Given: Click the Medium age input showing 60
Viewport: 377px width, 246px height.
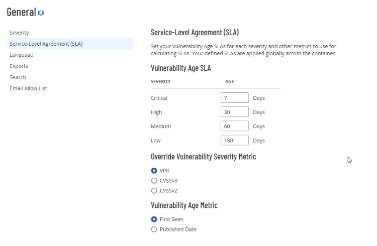Looking at the screenshot, I should click(x=234, y=126).
